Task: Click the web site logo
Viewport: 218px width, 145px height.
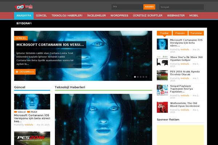Action: tap(24, 7)
